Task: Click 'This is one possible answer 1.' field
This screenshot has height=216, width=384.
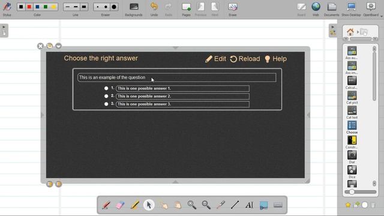Action: click(x=182, y=88)
